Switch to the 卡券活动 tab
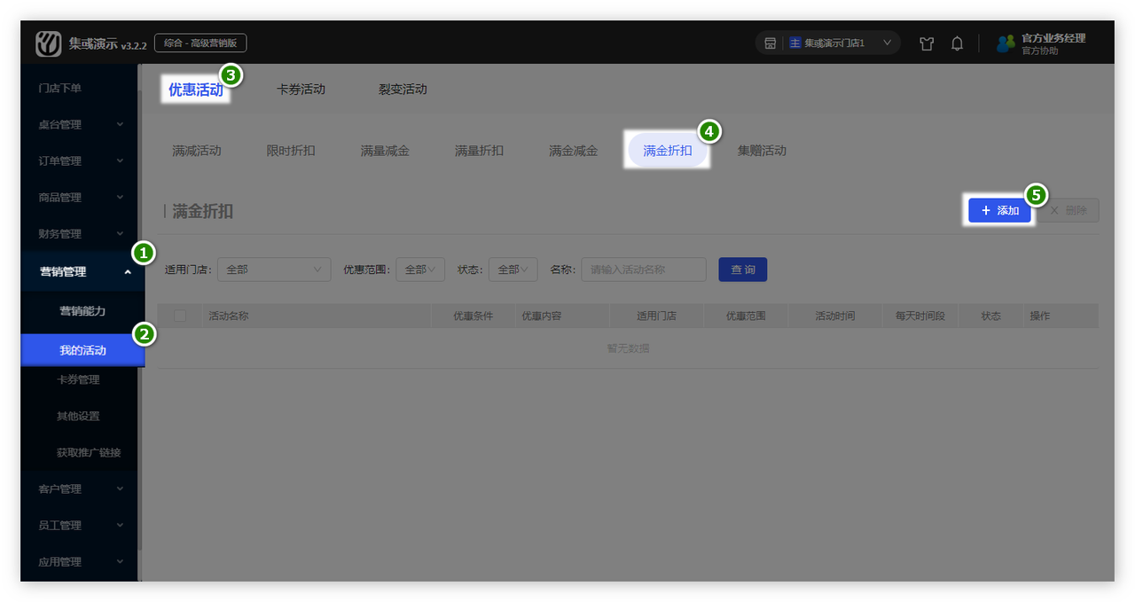Viewport: 1135px width, 602px height. click(x=301, y=90)
